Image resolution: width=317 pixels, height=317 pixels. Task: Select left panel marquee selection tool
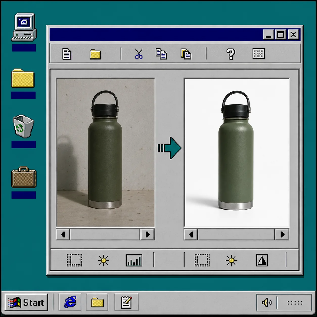(x=74, y=260)
